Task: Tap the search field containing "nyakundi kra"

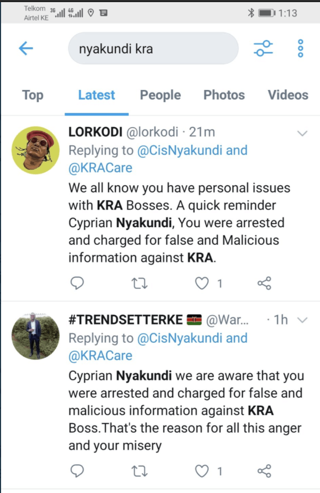Action: [x=153, y=49]
